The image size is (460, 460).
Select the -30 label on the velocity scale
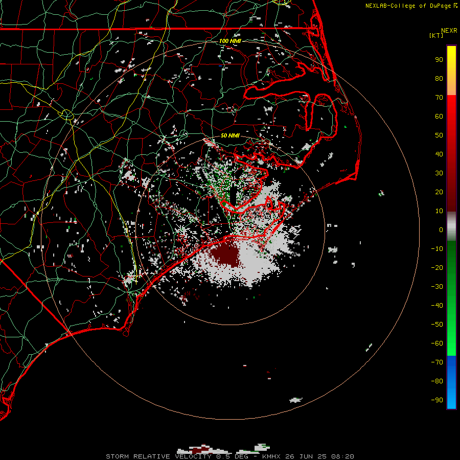(437, 287)
